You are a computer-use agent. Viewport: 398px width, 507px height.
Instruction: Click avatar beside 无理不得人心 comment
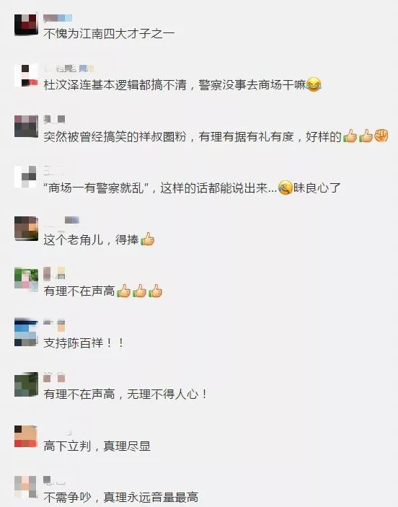pyautogui.click(x=26, y=384)
